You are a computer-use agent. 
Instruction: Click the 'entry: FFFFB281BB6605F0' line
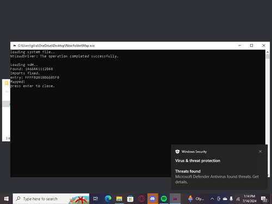coord(35,77)
